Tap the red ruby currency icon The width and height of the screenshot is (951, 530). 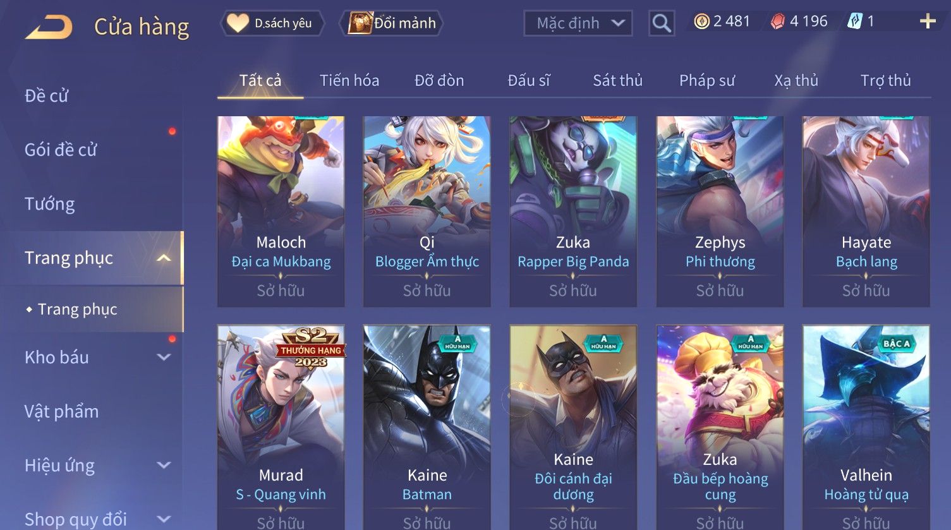(778, 22)
